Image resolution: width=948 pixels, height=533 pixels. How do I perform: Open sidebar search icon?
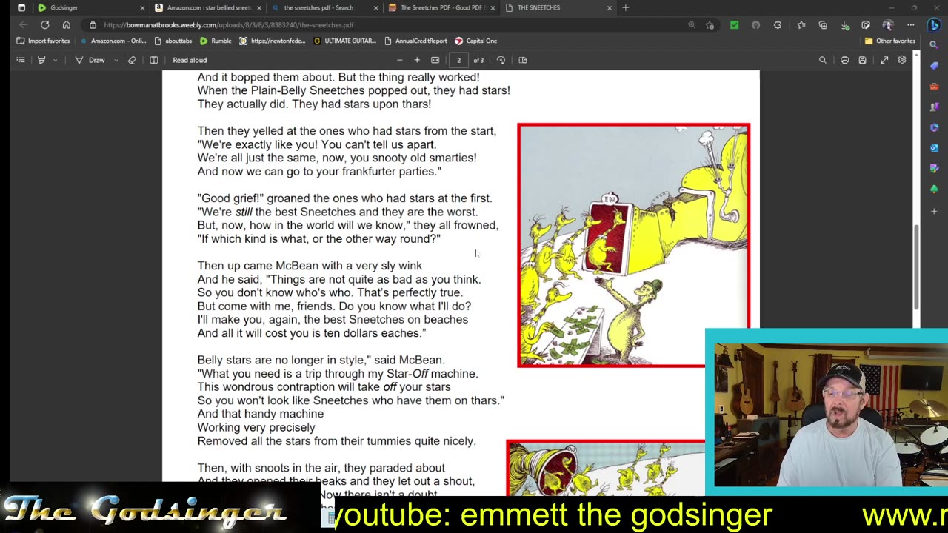(934, 45)
